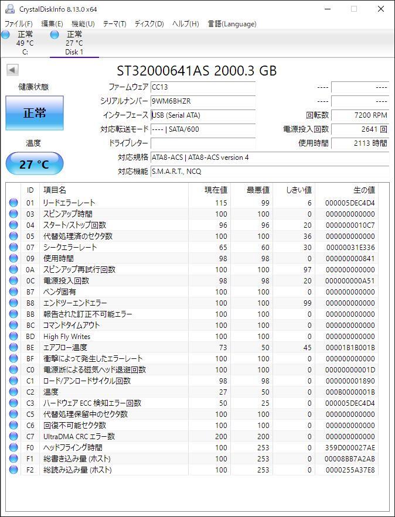The width and height of the screenshot is (395, 517).
Task: Click the CrystalDiskInfo app icon in title bar
Action: [9, 9]
